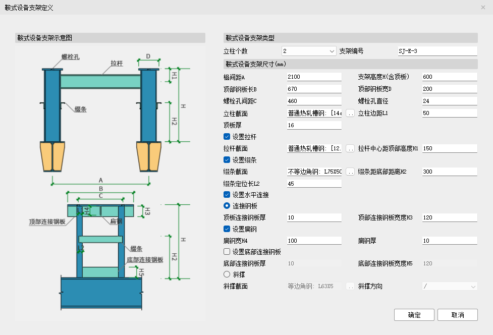Click browse button next to 立柱截面 field
The height and width of the screenshot is (335, 493).
tap(350, 114)
